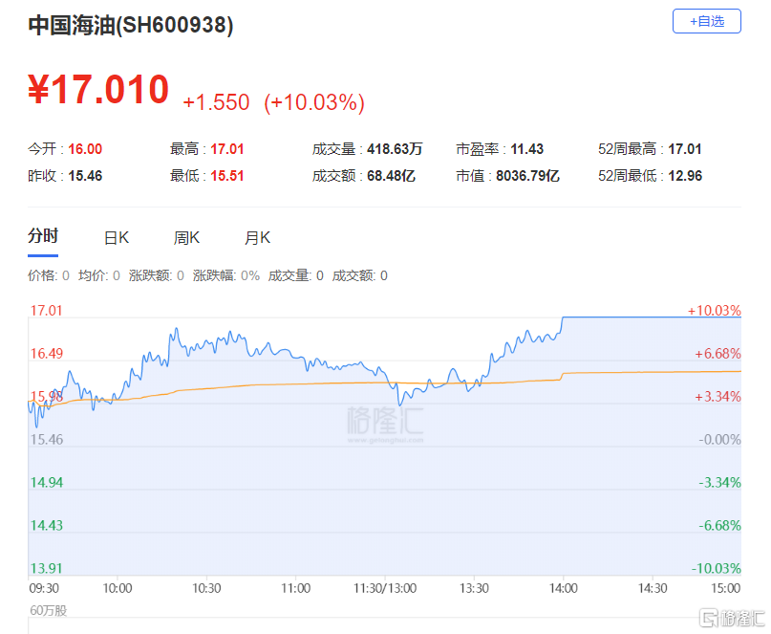This screenshot has height=634, width=771.
Task: Click the 14:30 time axis label
Action: [653, 588]
